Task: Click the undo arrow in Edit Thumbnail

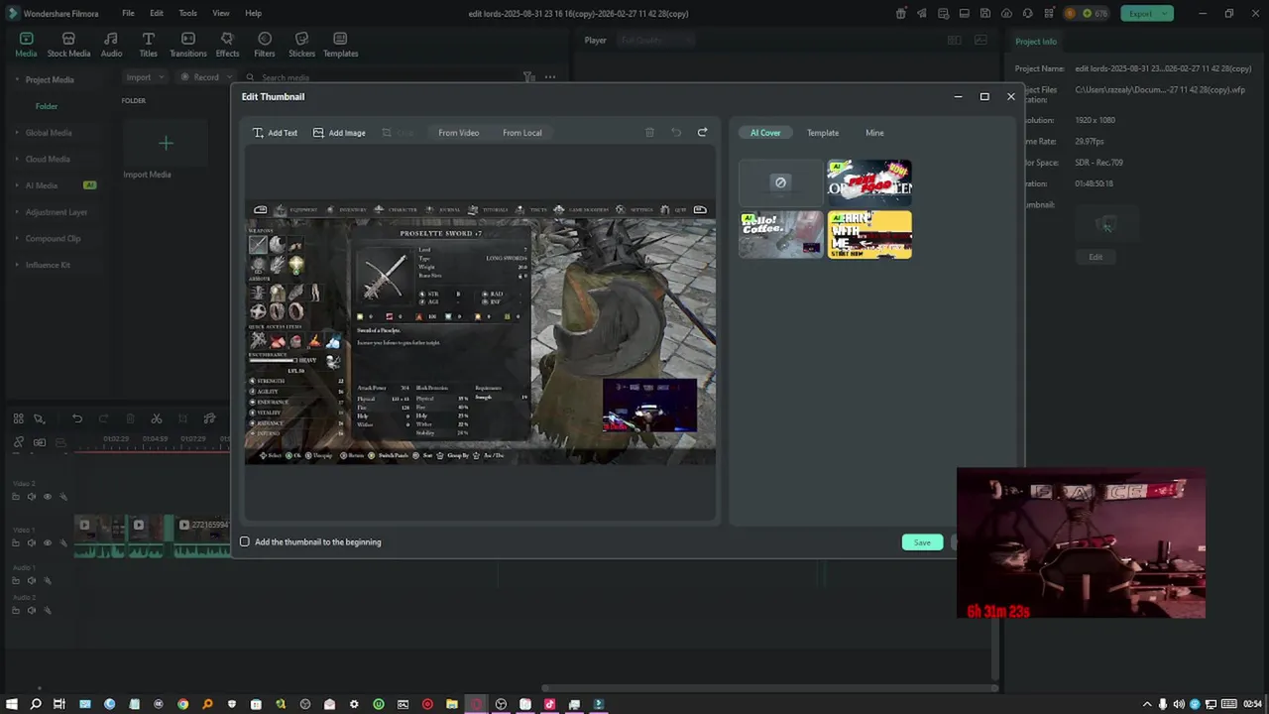Action: [x=676, y=133]
